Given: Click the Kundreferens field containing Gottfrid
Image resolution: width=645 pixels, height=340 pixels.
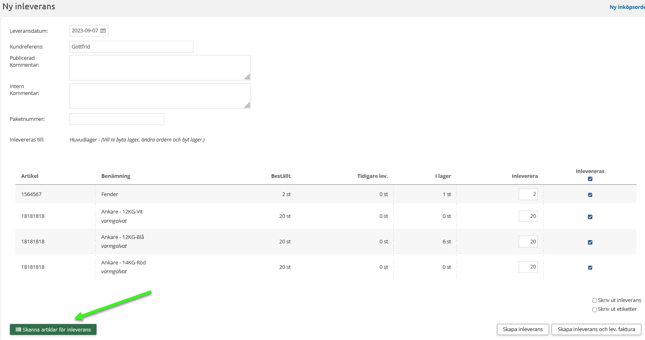Looking at the screenshot, I should point(131,47).
